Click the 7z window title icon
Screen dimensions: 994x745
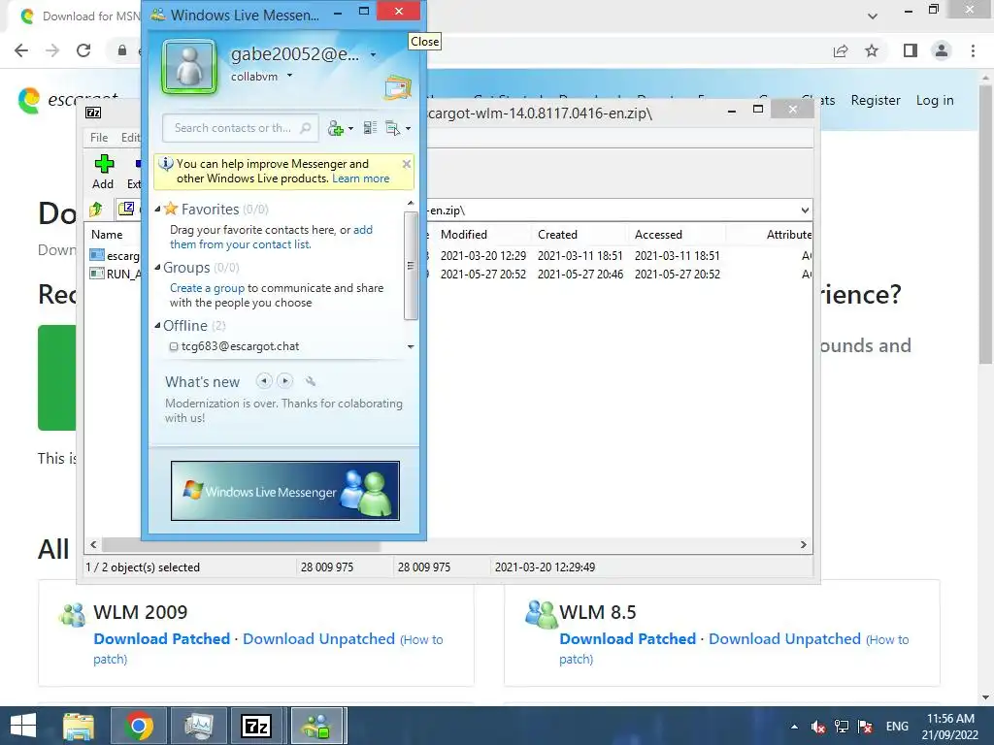(93, 113)
